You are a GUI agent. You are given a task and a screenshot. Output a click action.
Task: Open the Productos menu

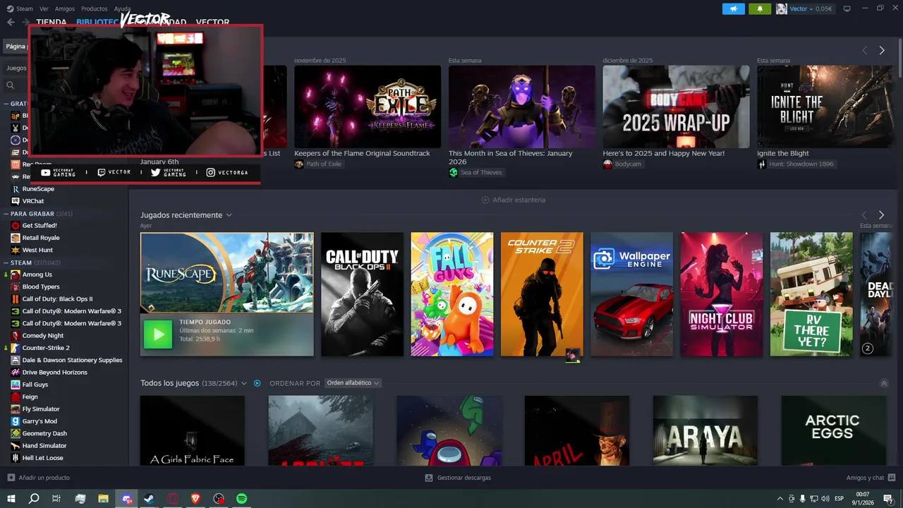pos(95,8)
